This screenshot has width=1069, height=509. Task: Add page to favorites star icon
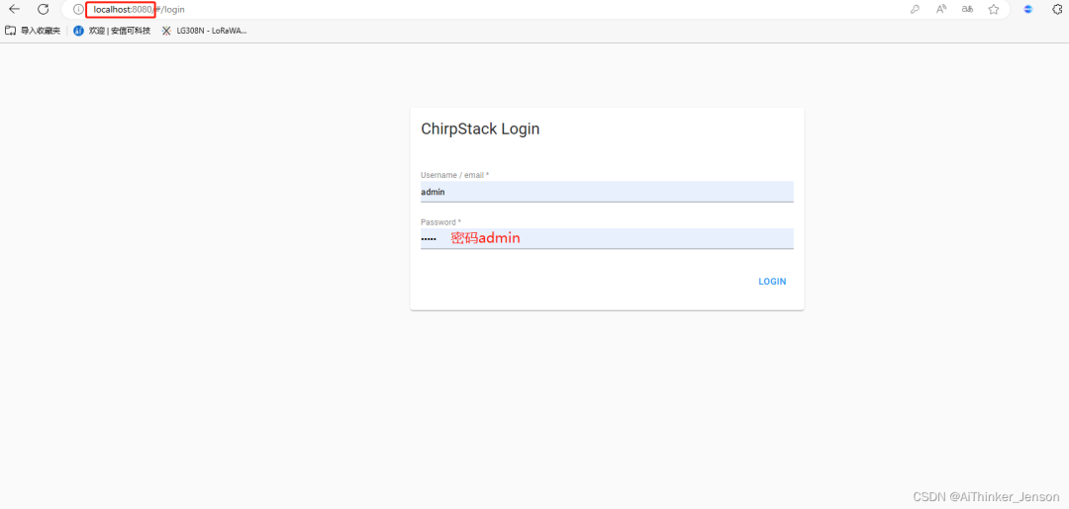coord(994,10)
